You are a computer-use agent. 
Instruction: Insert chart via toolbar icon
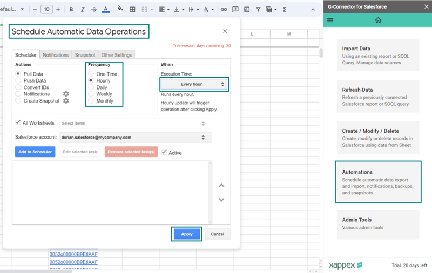tap(247, 9)
